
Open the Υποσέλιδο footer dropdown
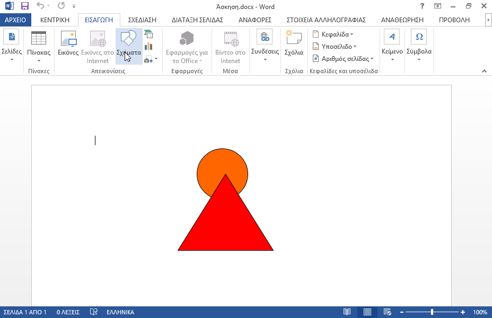(x=335, y=47)
